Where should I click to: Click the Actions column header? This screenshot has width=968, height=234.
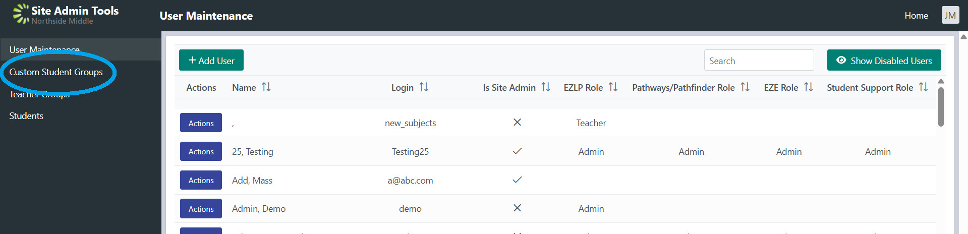click(x=201, y=88)
